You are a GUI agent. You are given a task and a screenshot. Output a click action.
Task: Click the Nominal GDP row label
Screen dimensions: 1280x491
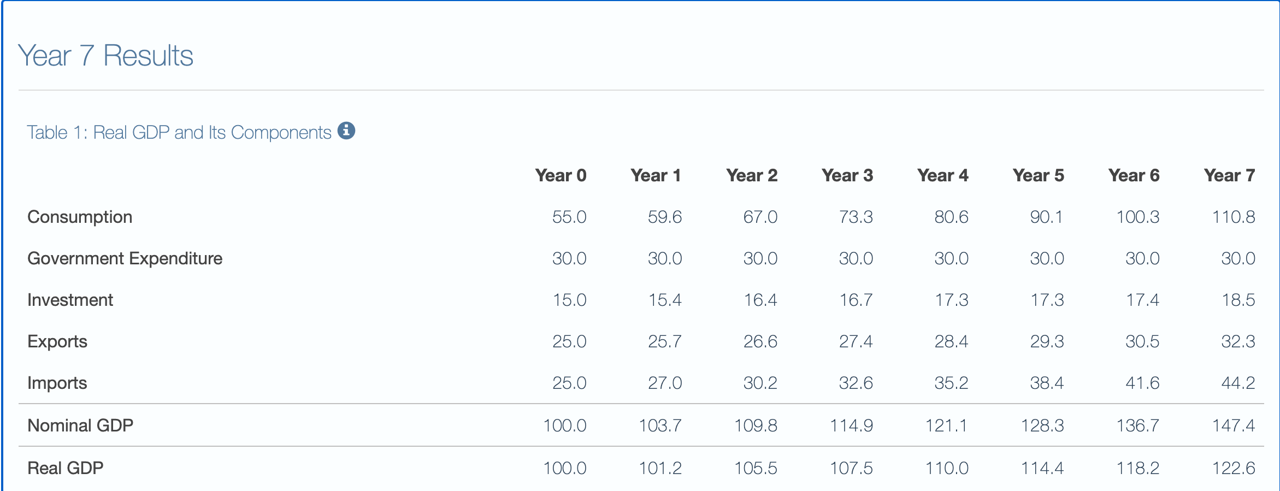80,425
